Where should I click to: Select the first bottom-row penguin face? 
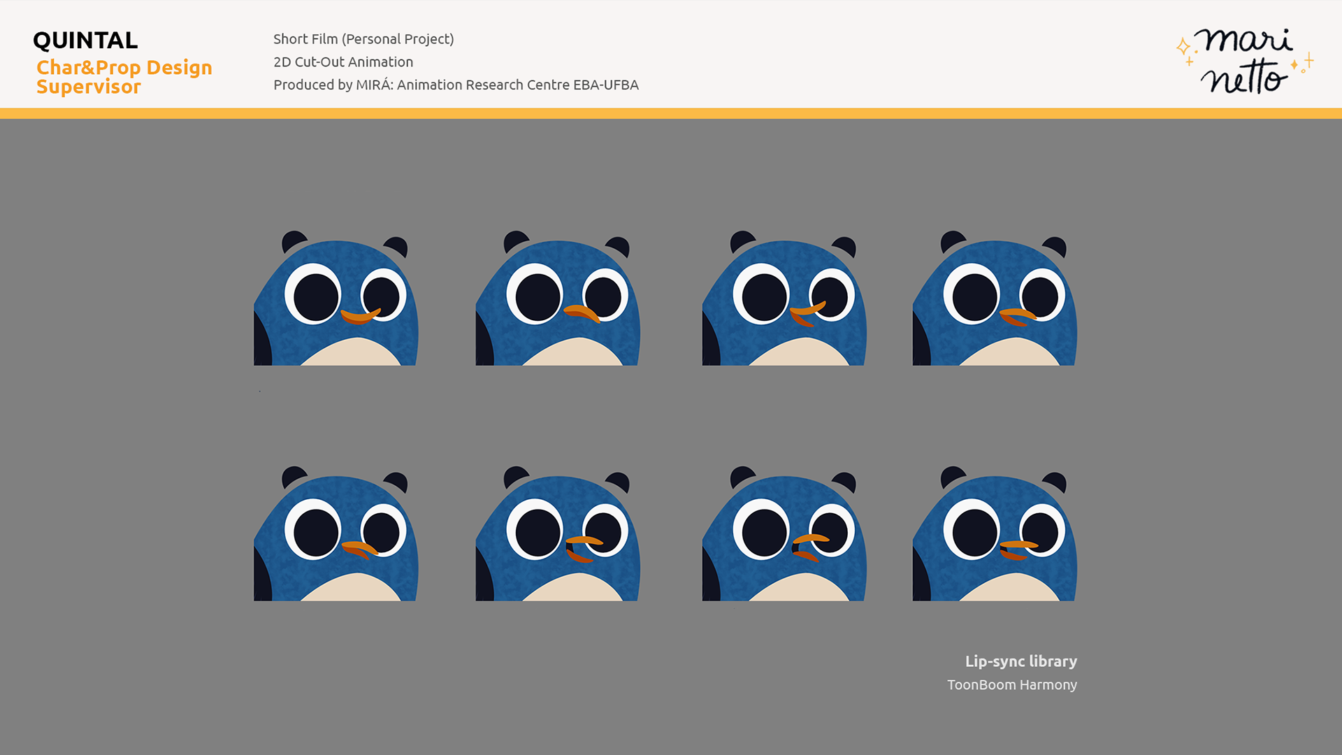click(336, 534)
